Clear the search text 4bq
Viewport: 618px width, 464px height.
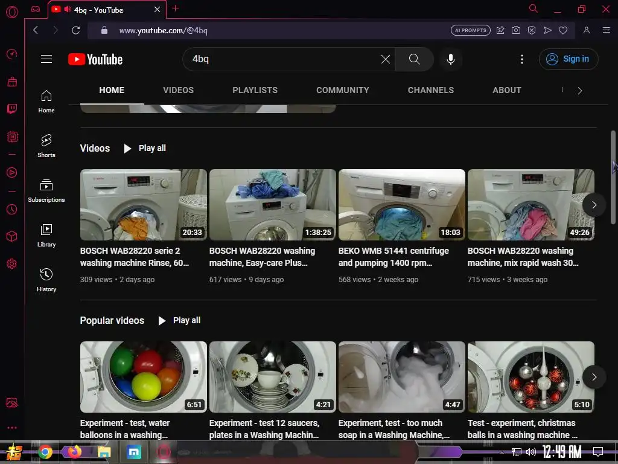point(386,59)
